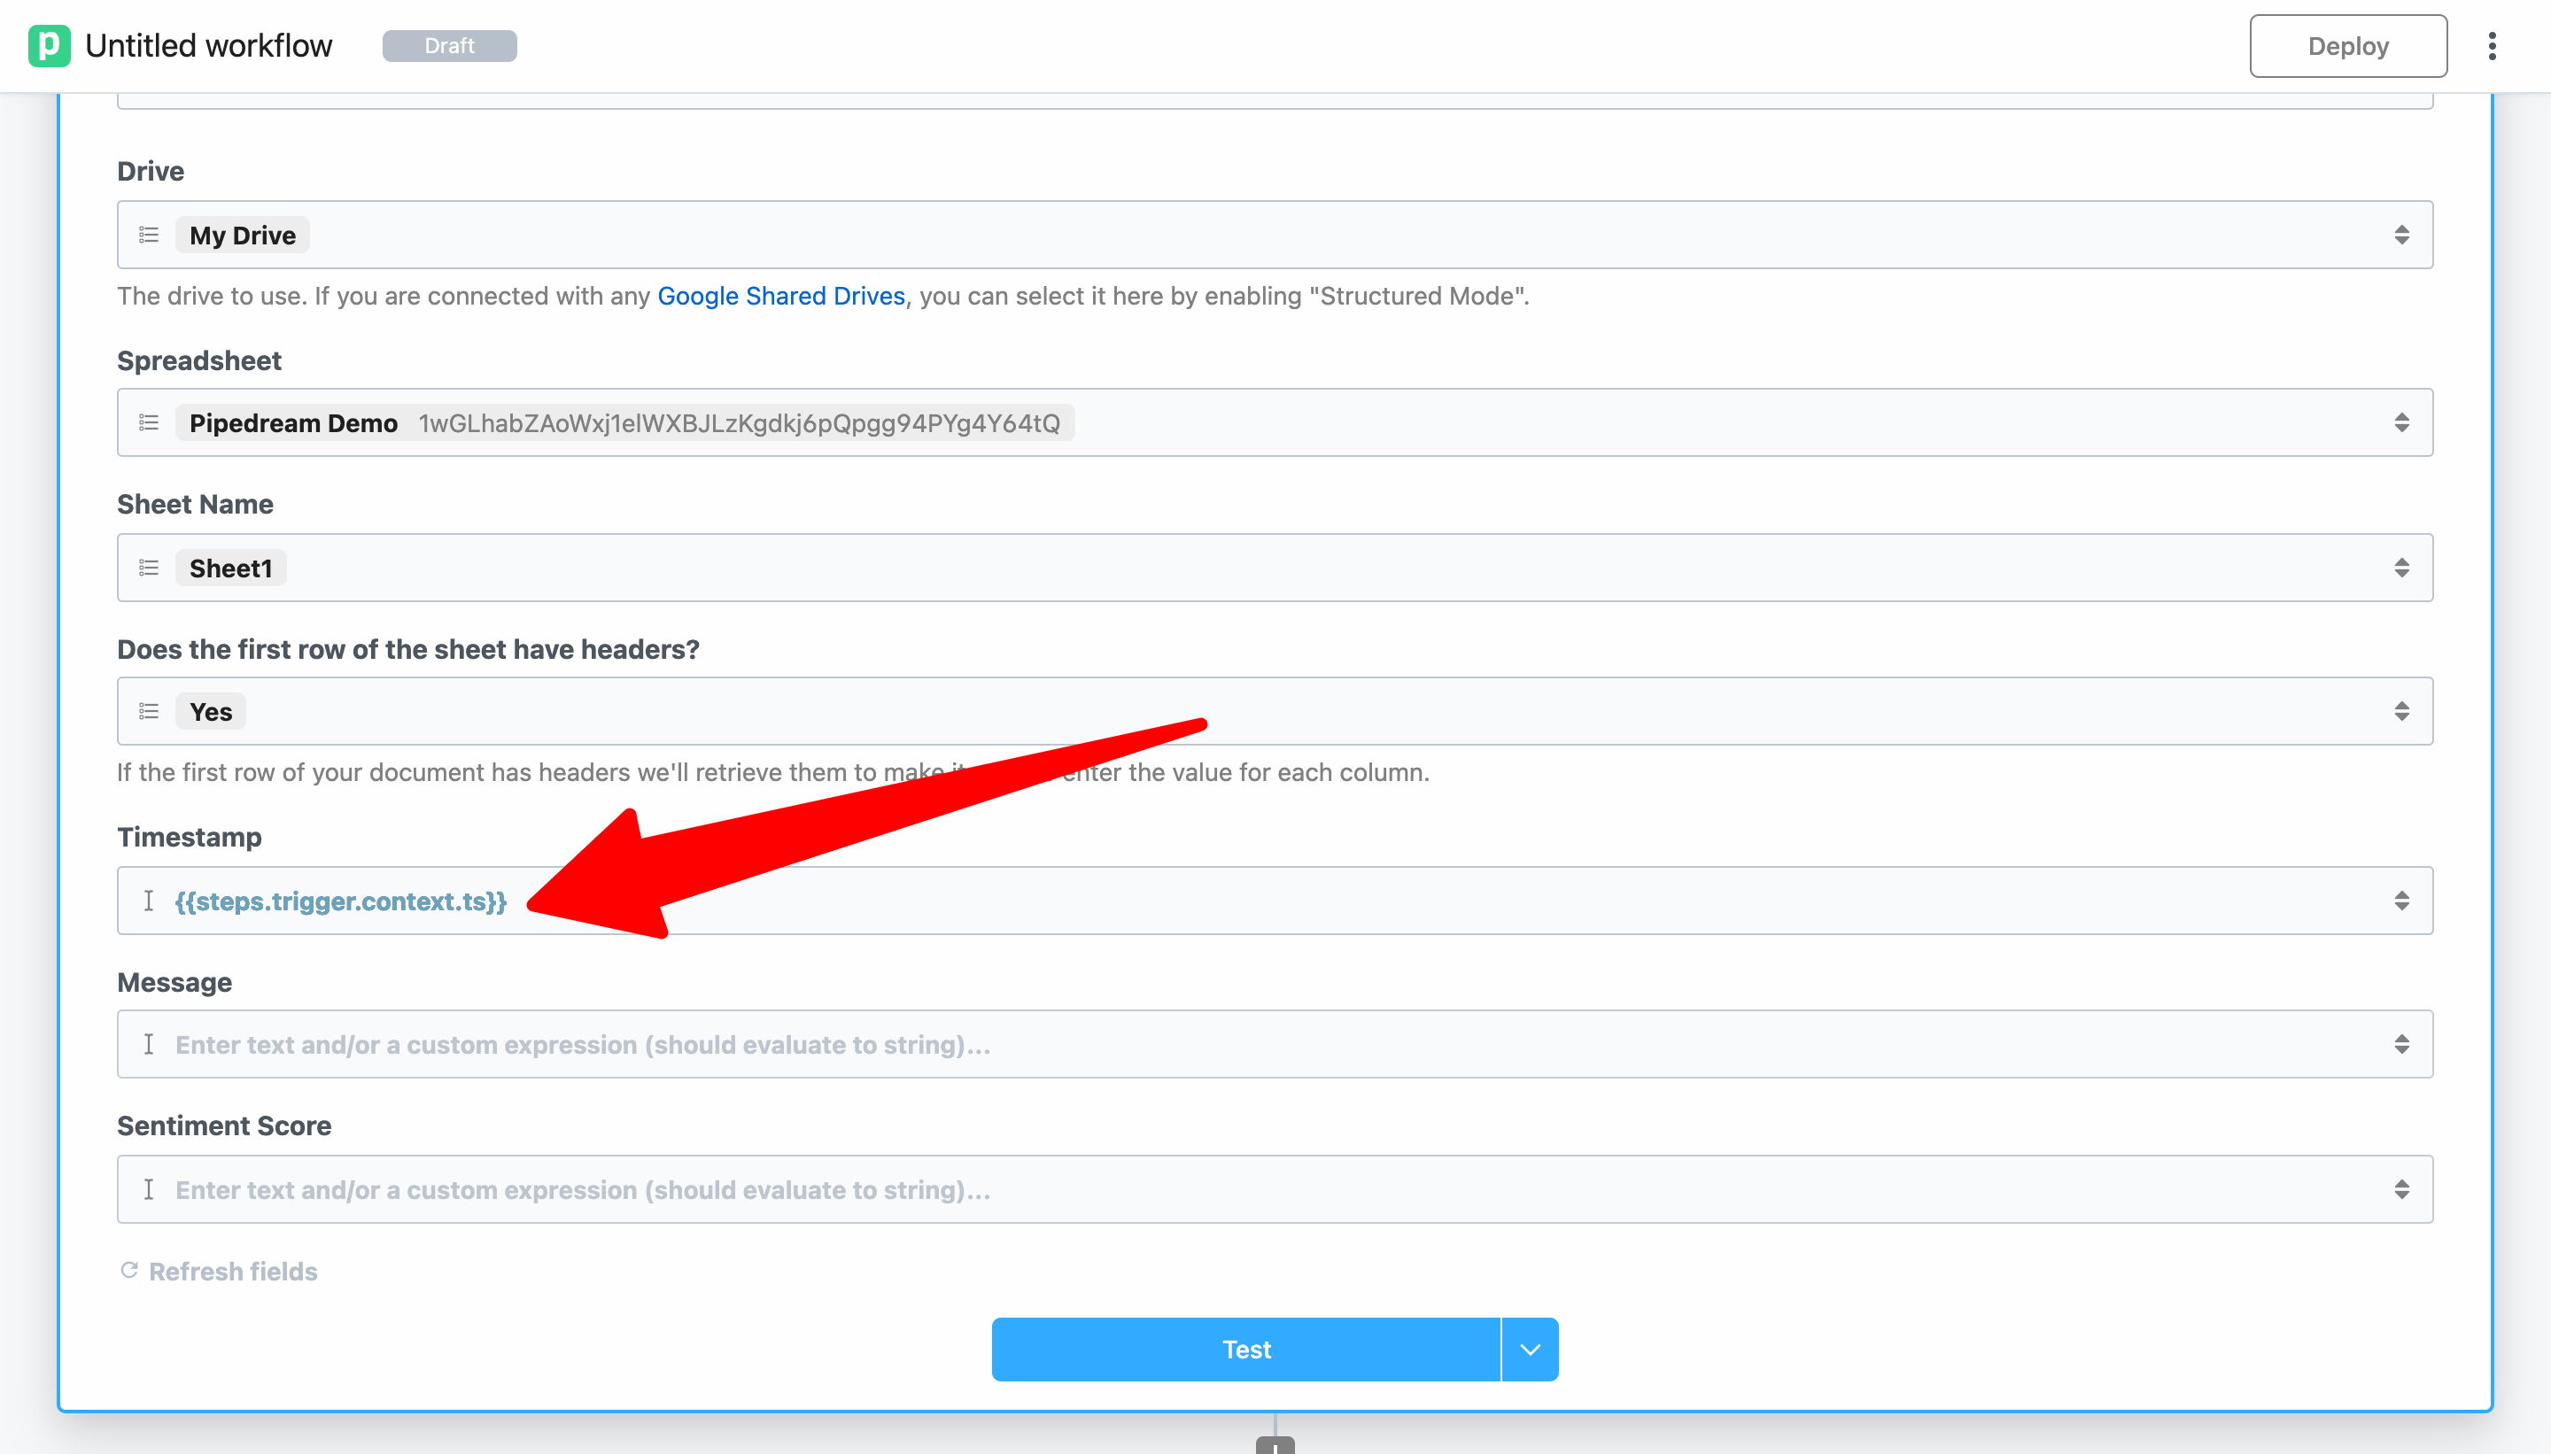Click text cursor icon in Timestamp field

148,901
